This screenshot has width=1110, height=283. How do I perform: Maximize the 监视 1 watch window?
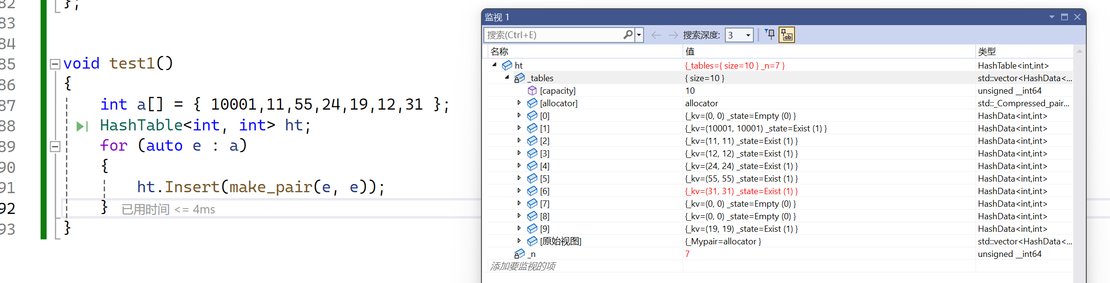click(1065, 17)
